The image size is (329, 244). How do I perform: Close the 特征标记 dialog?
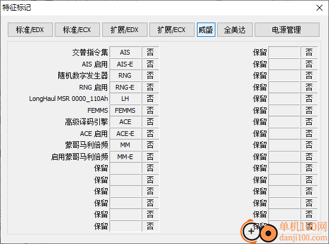point(319,8)
